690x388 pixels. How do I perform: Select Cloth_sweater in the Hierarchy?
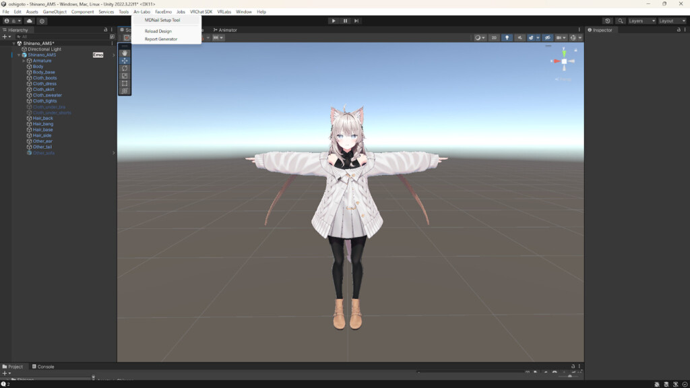[47, 95]
